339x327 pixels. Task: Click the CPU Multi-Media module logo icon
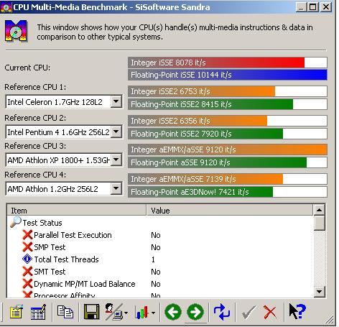[16, 31]
